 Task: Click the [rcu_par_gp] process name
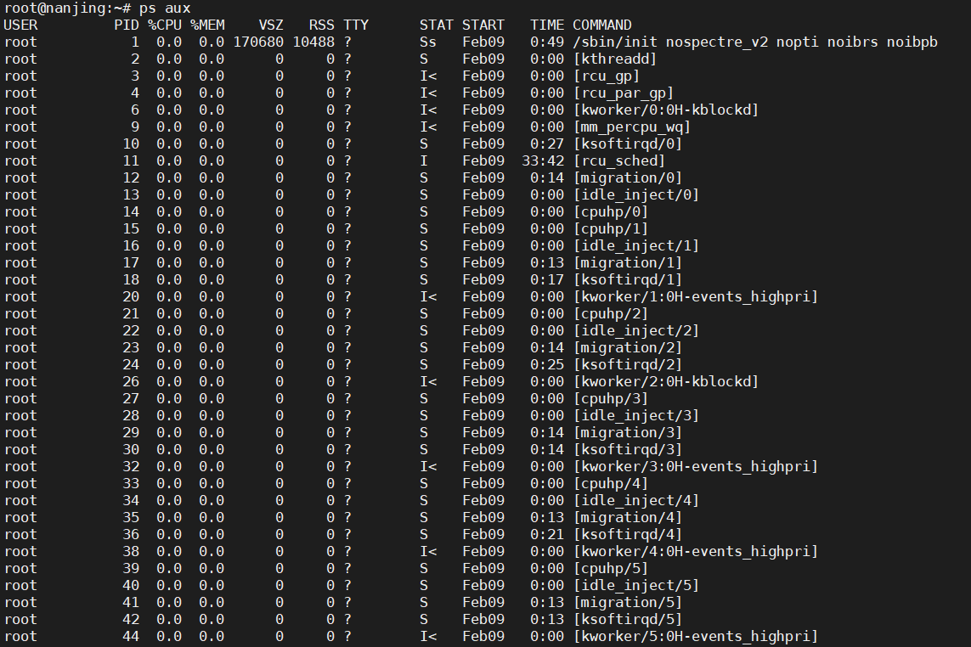[x=624, y=93]
